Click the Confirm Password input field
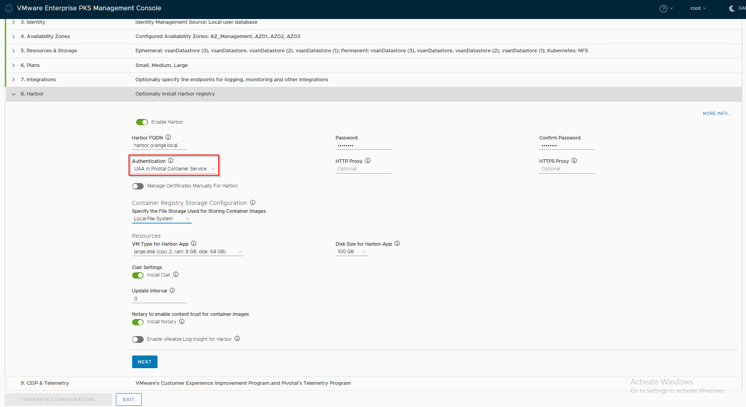The image size is (746, 407). coord(567,145)
